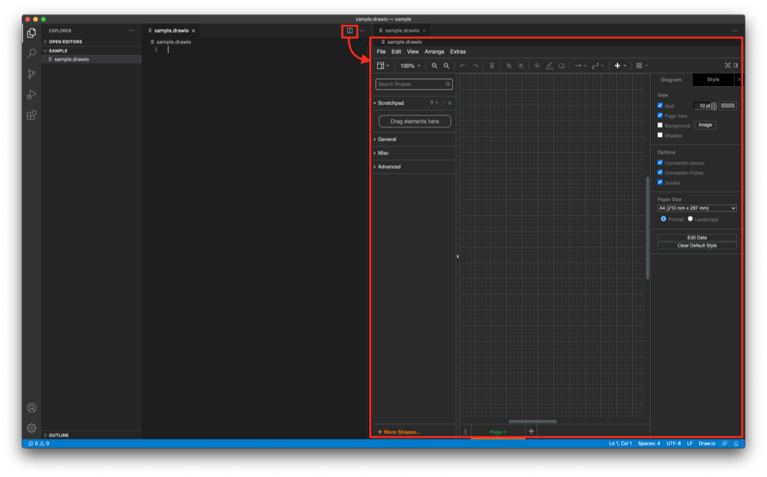Click the Undo icon in the draw.io toolbar
The image size is (767, 477).
point(463,65)
